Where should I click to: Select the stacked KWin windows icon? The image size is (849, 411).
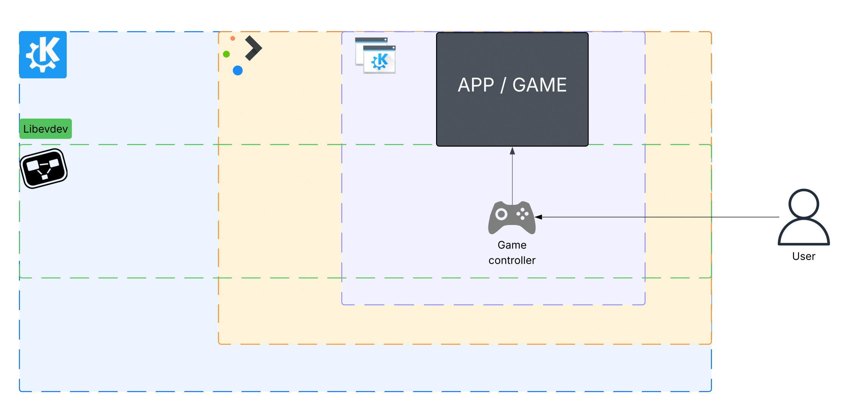[x=375, y=56]
